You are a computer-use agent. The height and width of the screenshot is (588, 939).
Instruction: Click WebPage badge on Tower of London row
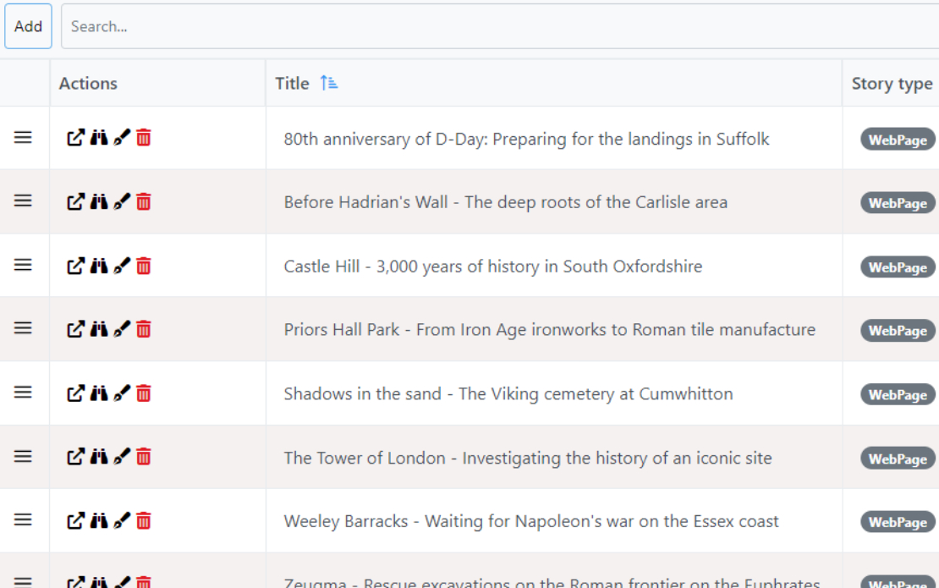[x=898, y=459]
